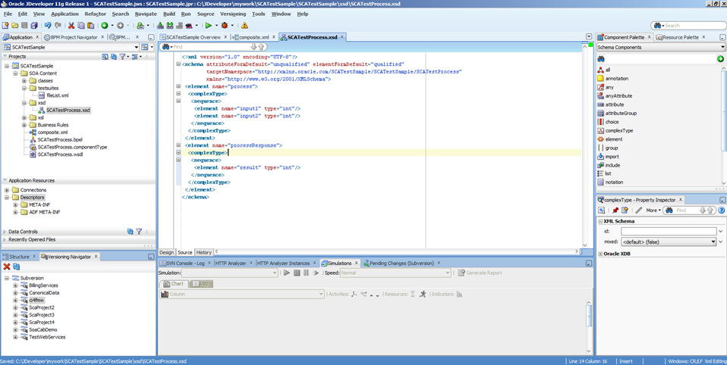Open the Schema Components palette dropdown
727x365 pixels.
pos(721,47)
